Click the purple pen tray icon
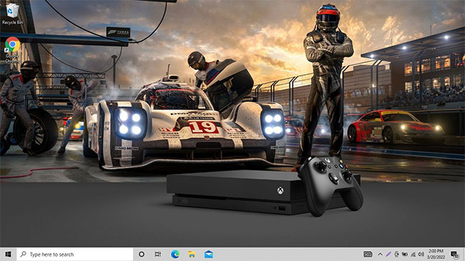465x261 pixels. click(388, 254)
